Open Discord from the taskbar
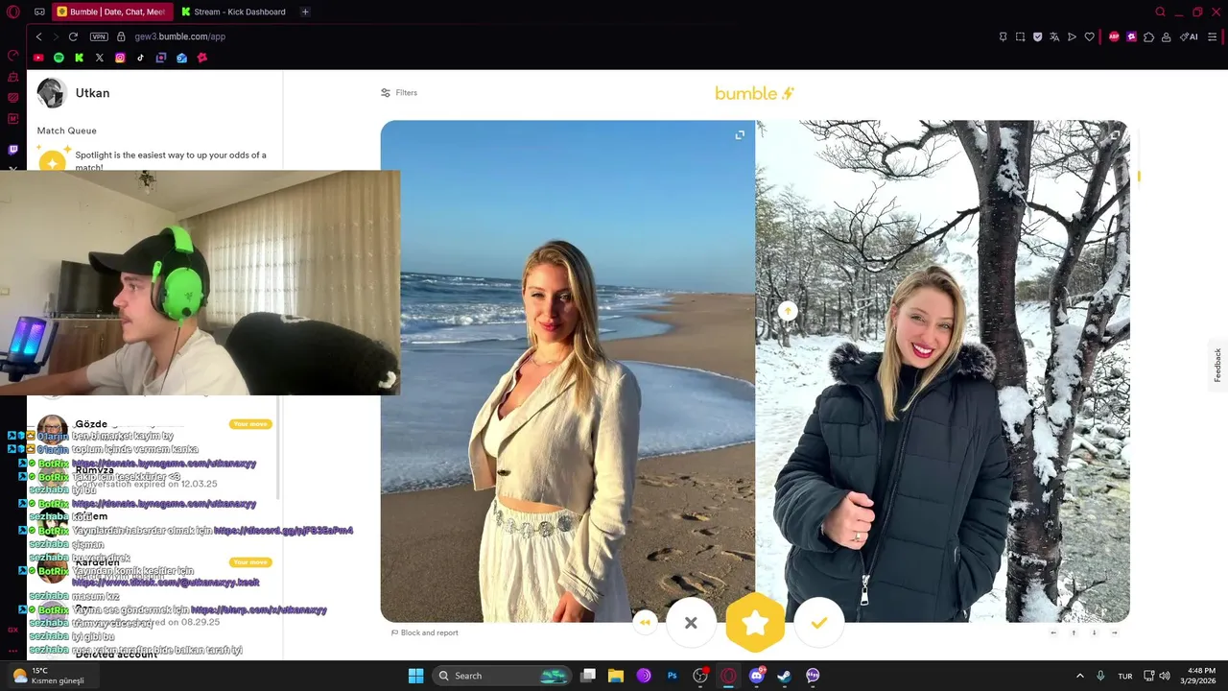Viewport: 1228px width, 691px height. [x=757, y=676]
